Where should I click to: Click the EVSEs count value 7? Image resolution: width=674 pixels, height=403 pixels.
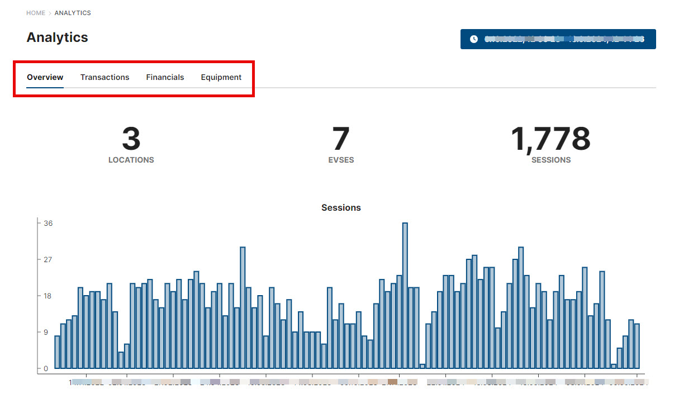tap(341, 139)
